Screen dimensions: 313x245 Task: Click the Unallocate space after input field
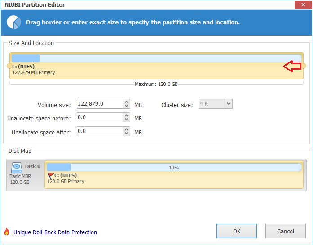[x=100, y=131]
